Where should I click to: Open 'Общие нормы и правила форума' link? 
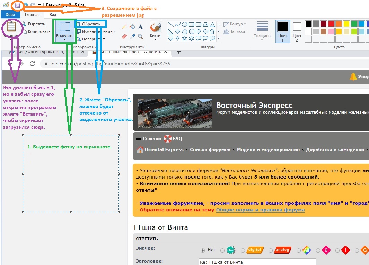coord(261,210)
